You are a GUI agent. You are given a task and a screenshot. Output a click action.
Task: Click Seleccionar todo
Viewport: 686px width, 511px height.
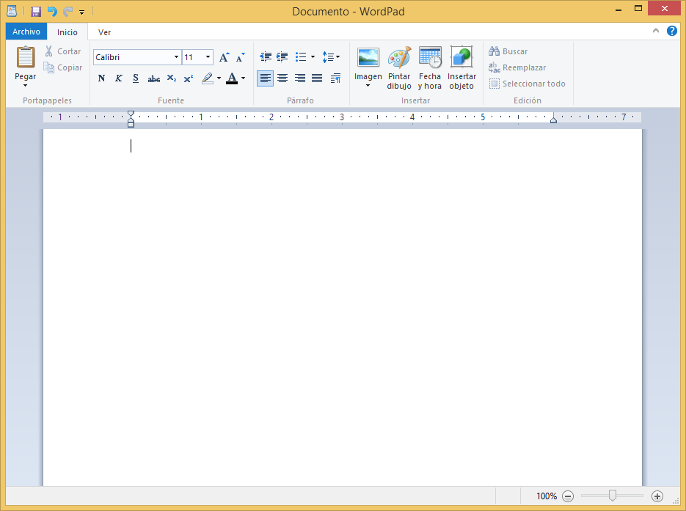pos(528,84)
